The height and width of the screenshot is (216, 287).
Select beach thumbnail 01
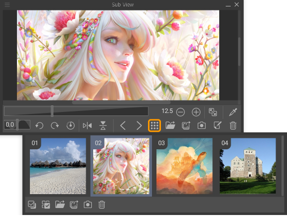58,166
